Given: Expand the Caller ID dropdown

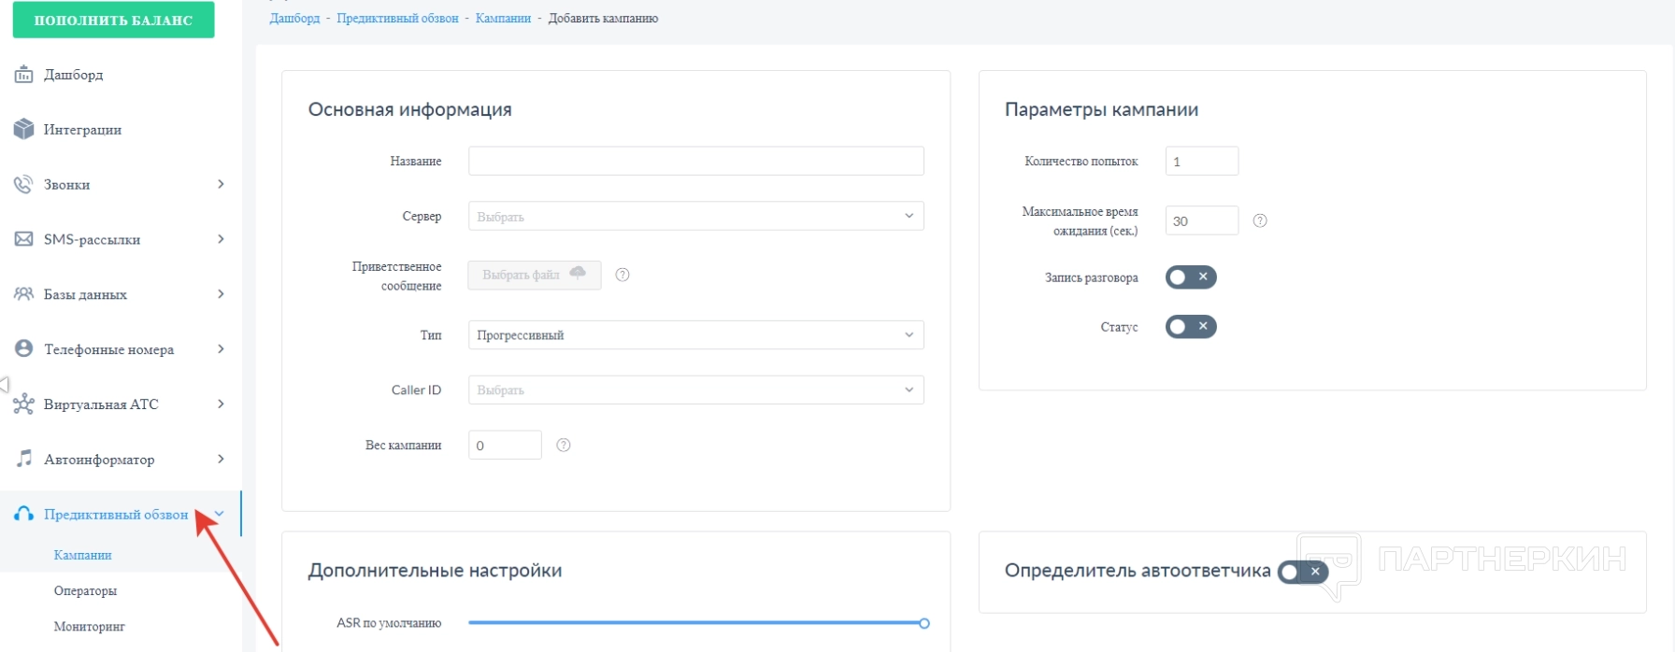Looking at the screenshot, I should coord(695,390).
